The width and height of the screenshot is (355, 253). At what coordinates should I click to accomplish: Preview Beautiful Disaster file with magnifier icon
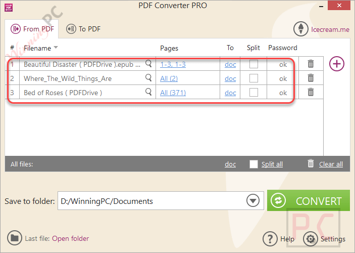coord(148,64)
